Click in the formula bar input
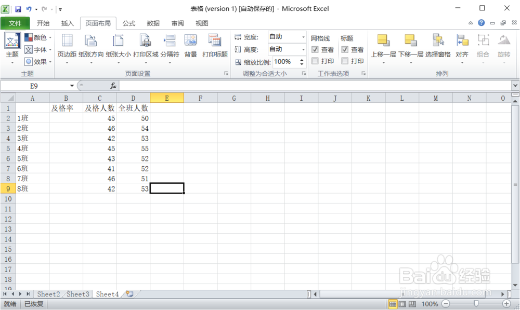Image resolution: width=520 pixels, height=310 pixels. pyautogui.click(x=315, y=86)
